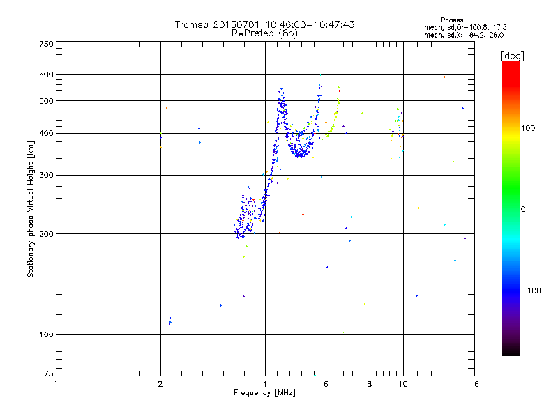Click the y-axis tick label '750'
This screenshot has height=418, width=558.
(x=47, y=44)
